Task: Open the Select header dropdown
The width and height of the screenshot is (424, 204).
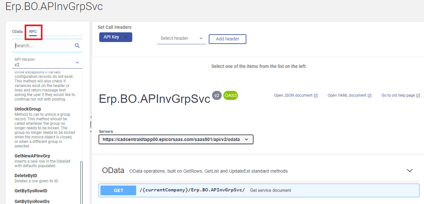Action: point(182,38)
